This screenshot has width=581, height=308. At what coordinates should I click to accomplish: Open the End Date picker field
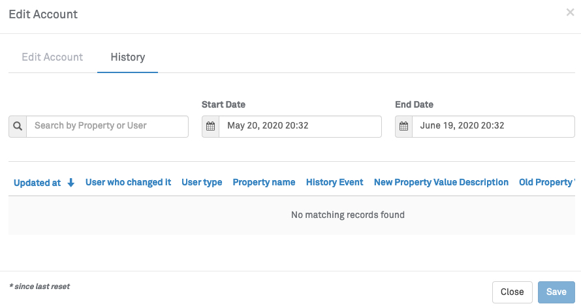pos(493,127)
